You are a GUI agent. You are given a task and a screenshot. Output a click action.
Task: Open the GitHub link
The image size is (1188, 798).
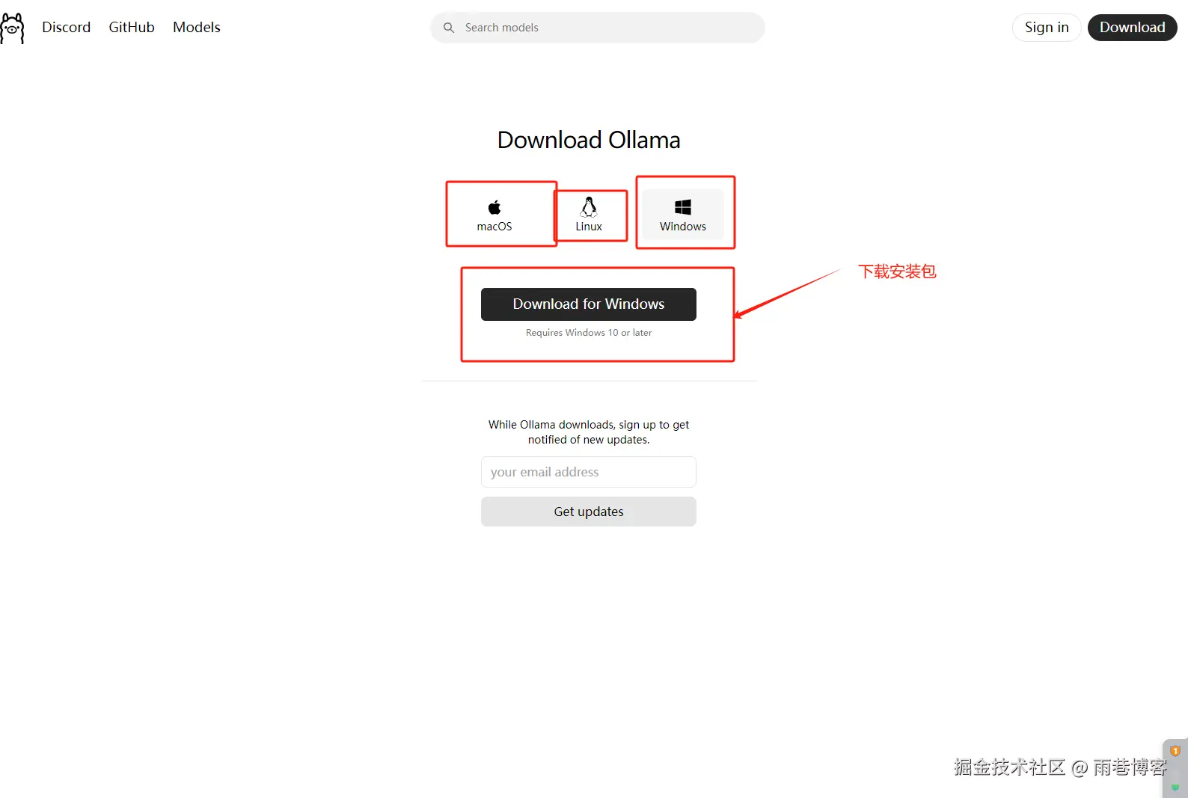(132, 27)
